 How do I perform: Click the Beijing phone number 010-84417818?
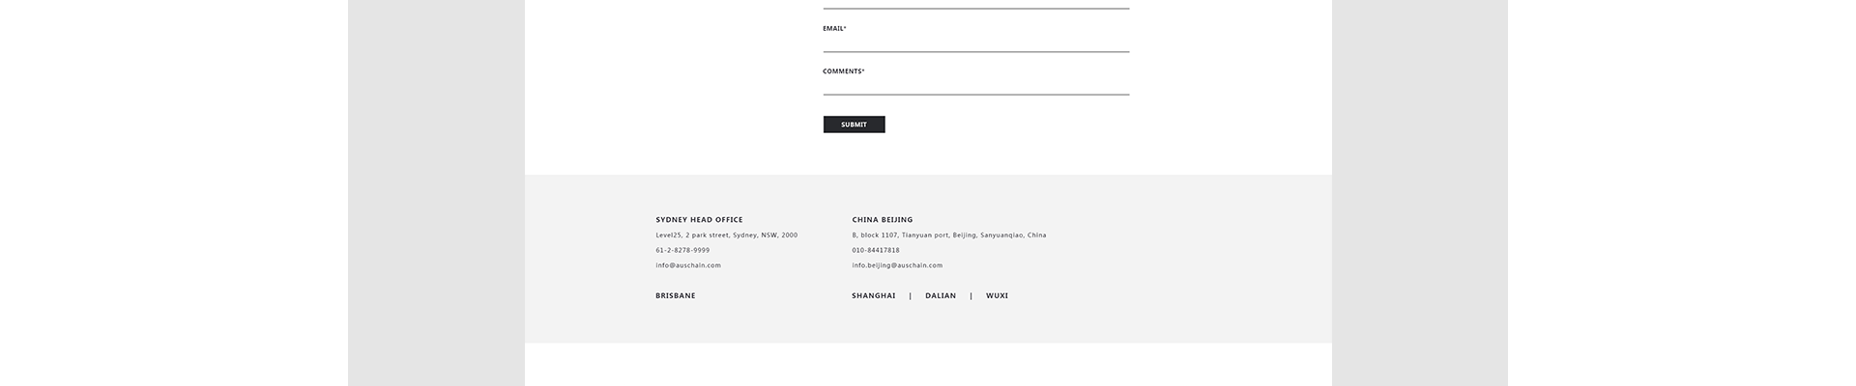[875, 251]
